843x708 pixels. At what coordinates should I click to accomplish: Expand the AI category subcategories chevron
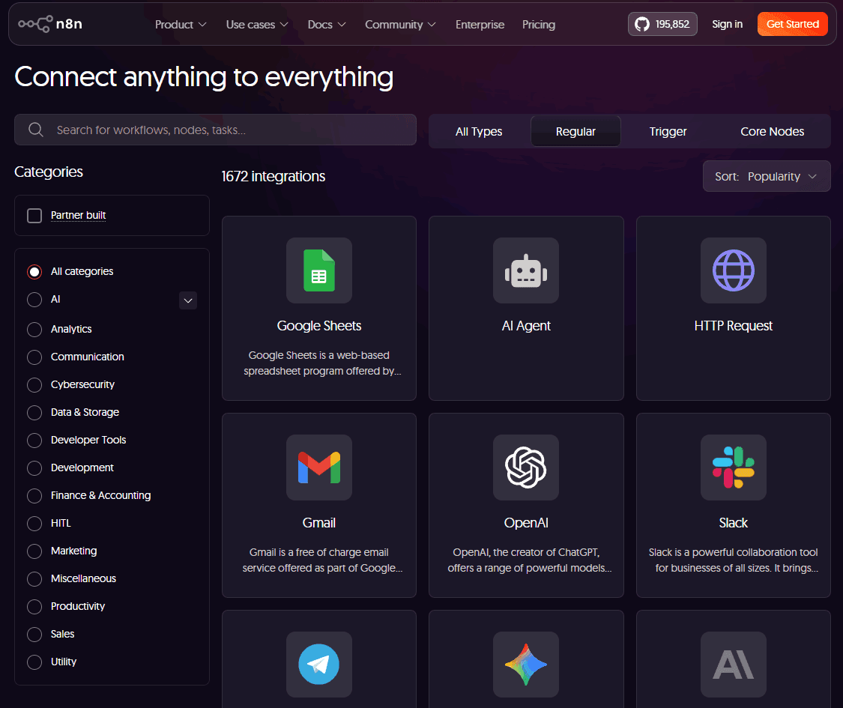187,300
